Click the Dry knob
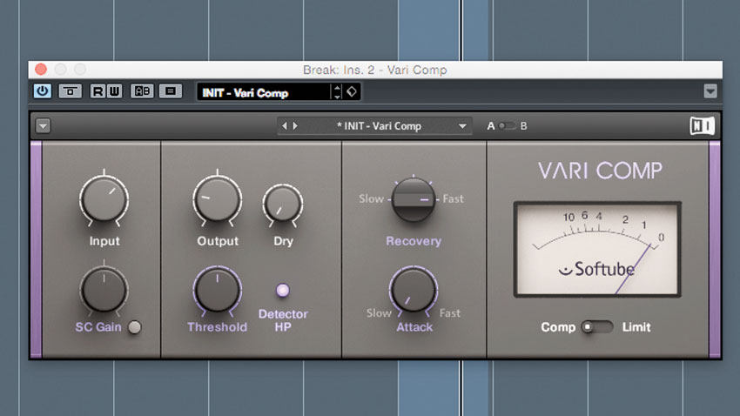The width and height of the screenshot is (740, 416). pos(283,205)
